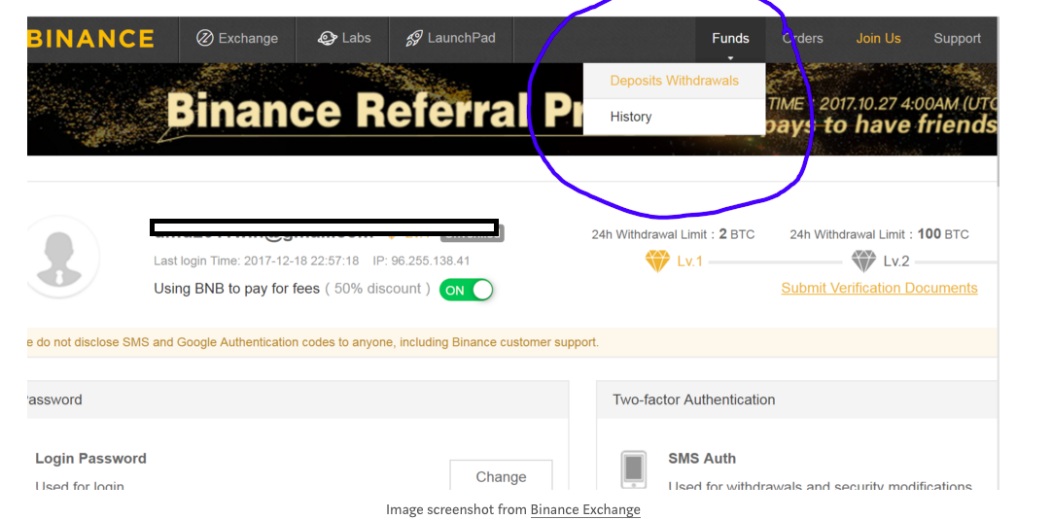
Task: Click the Binance logo
Action: pyautogui.click(x=90, y=38)
